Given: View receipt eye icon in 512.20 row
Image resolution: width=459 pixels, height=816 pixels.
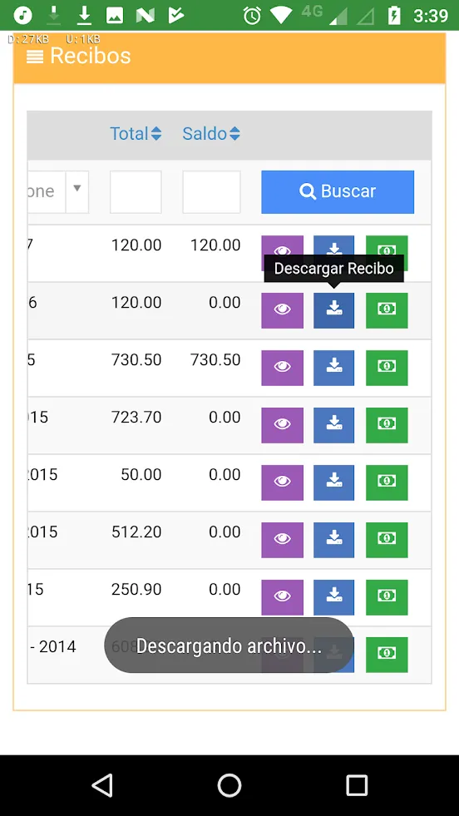Looking at the screenshot, I should click(282, 540).
